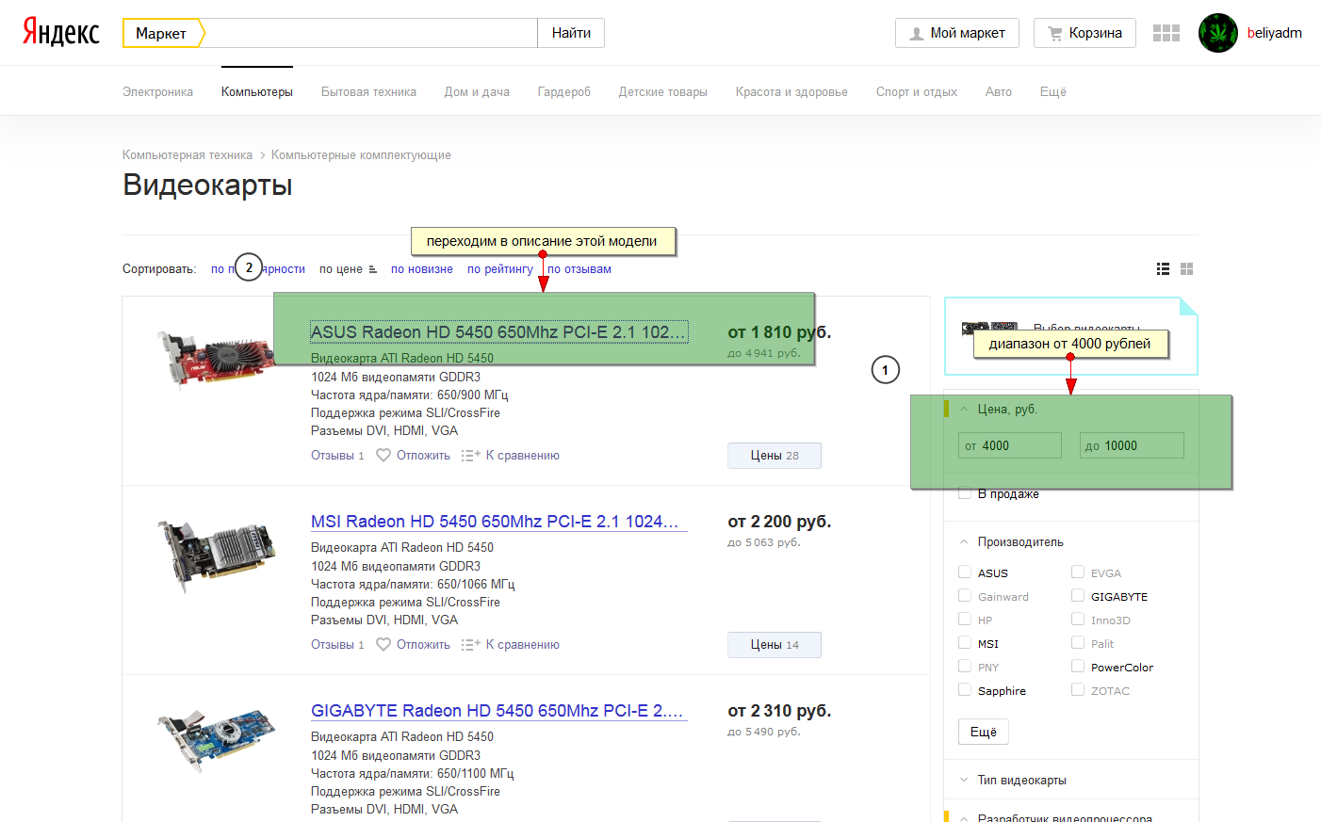Click the heart icon for ASUS Radeon card

tap(383, 456)
